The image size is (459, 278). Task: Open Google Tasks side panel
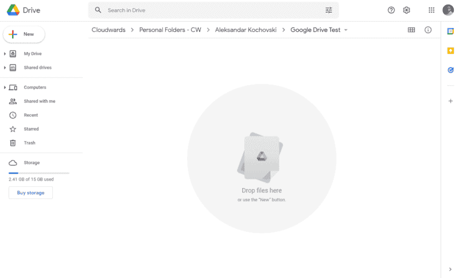450,70
